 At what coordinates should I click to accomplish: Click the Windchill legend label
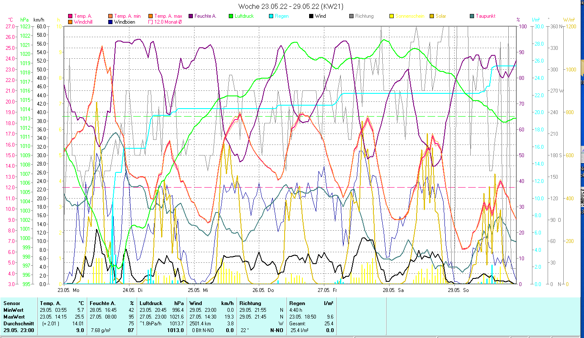pos(84,22)
